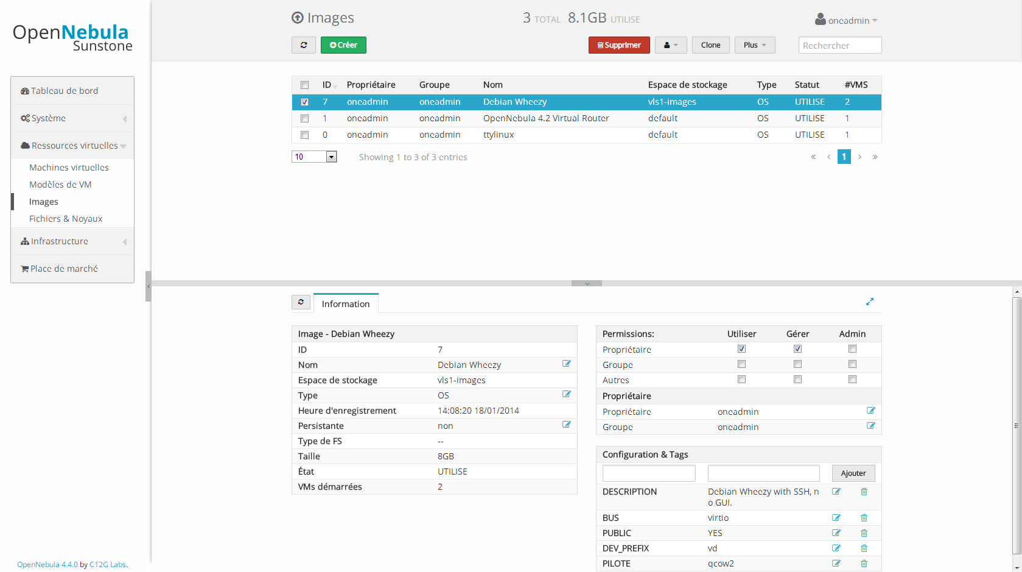Screen dimensions: 1022x572
Task: Expand the Infrastructure menu
Action: pos(72,241)
